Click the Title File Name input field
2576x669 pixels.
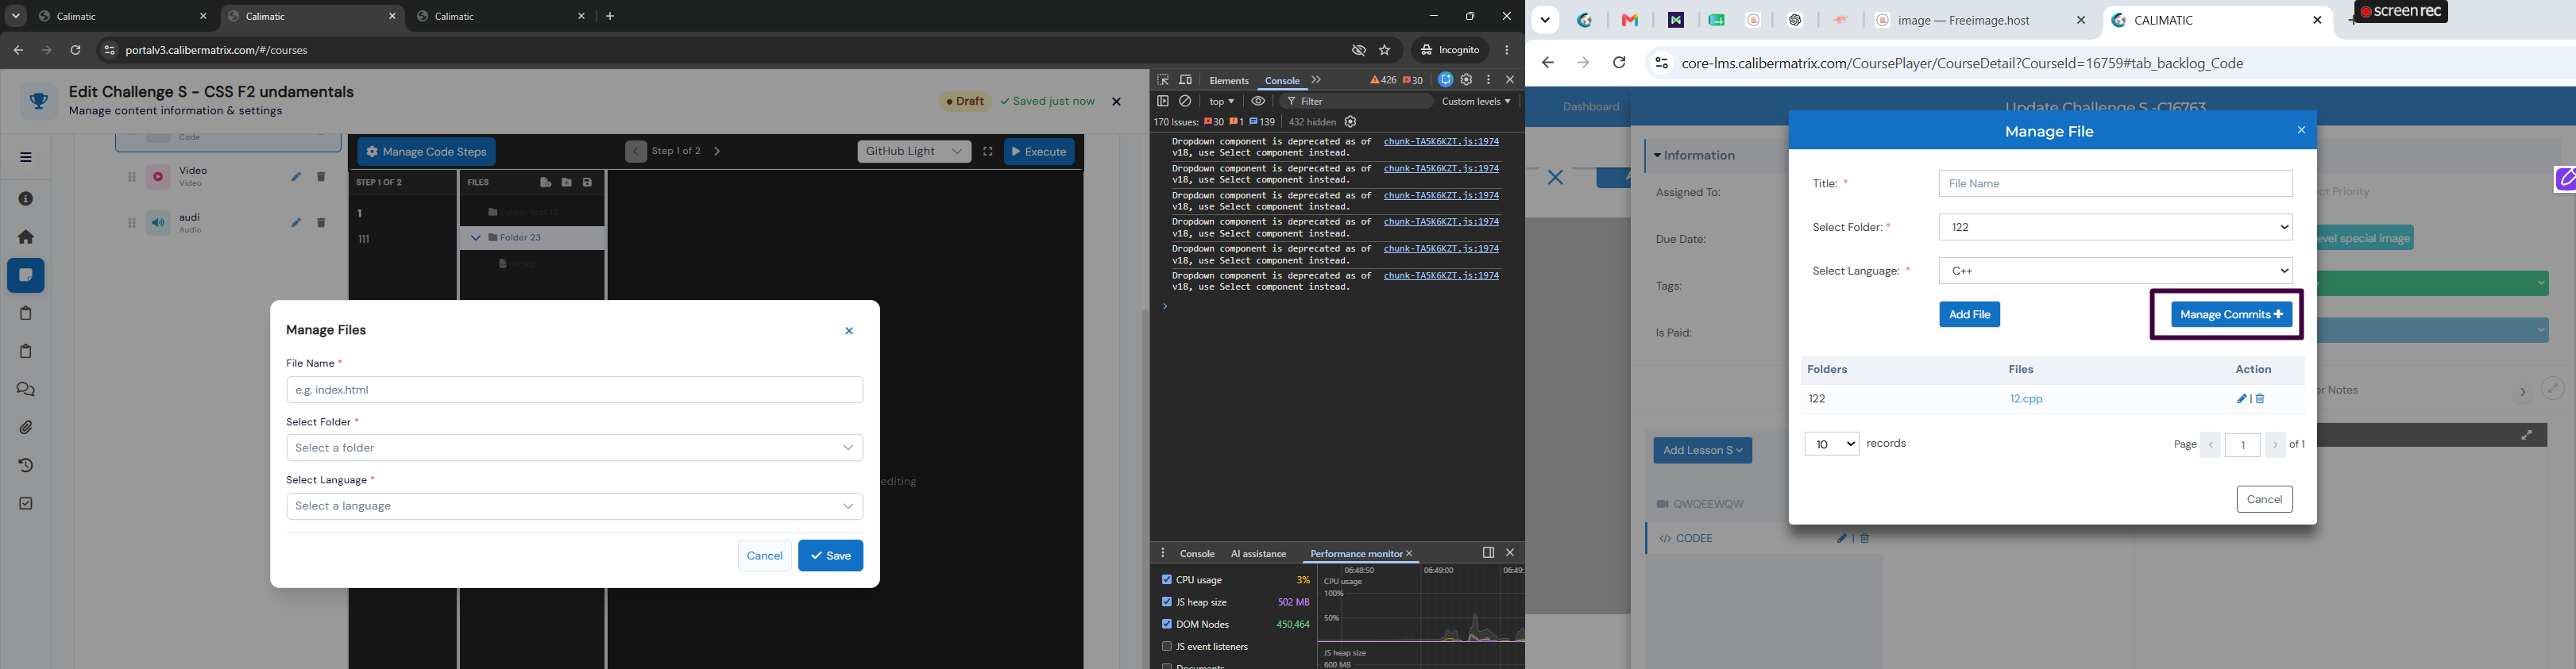click(2115, 184)
